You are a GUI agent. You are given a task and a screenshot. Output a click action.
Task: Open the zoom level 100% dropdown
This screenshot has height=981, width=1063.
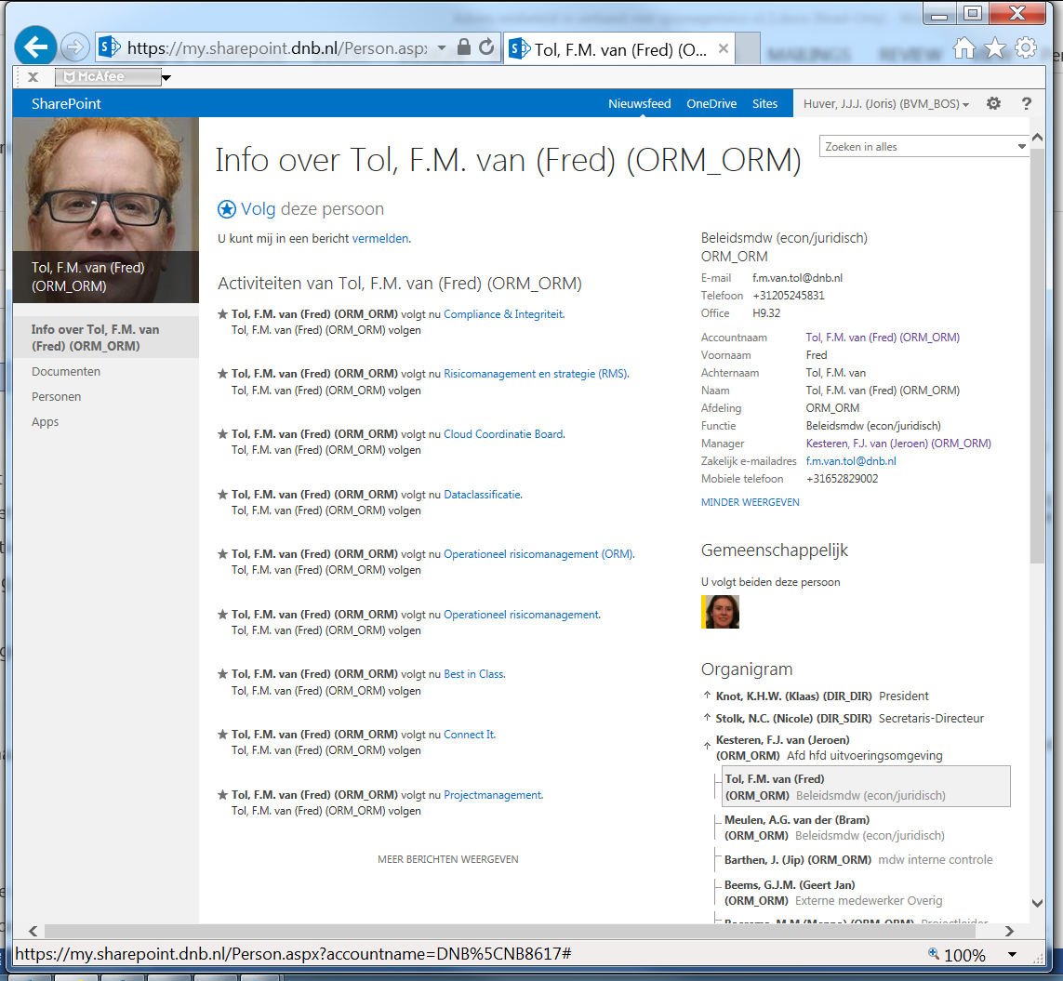click(x=1012, y=955)
